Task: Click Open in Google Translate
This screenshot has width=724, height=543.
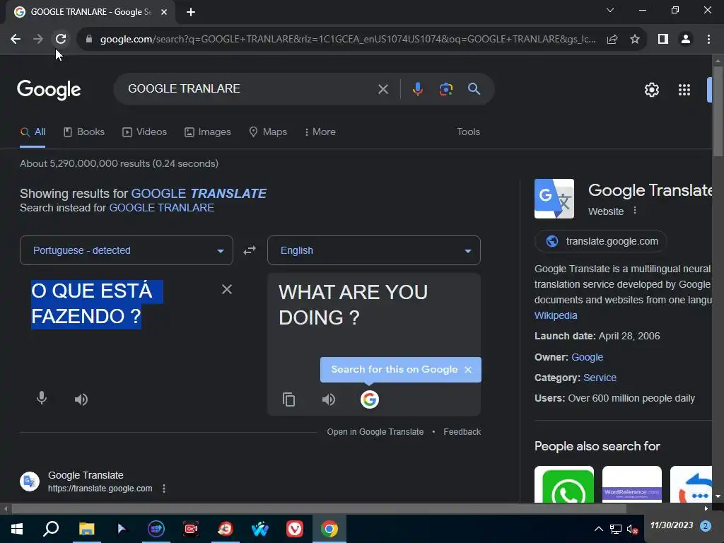Action: [375, 432]
